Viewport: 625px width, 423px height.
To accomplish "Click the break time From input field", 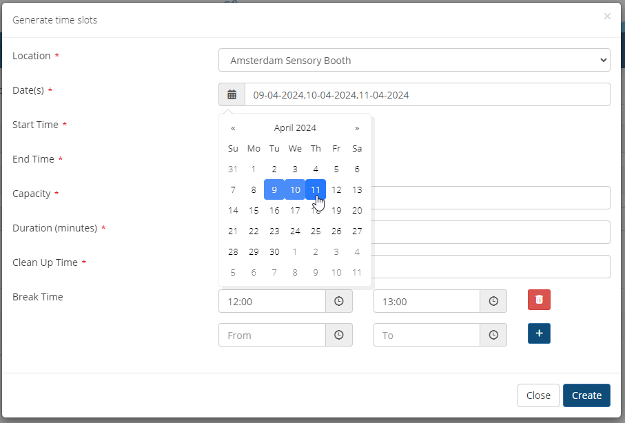I will click(272, 335).
